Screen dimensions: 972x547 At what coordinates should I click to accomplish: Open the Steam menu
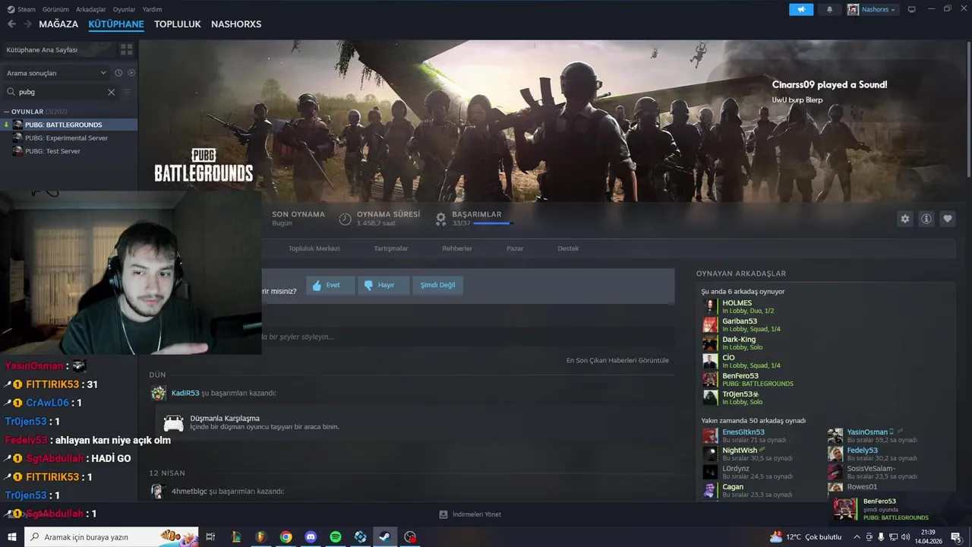(26, 9)
